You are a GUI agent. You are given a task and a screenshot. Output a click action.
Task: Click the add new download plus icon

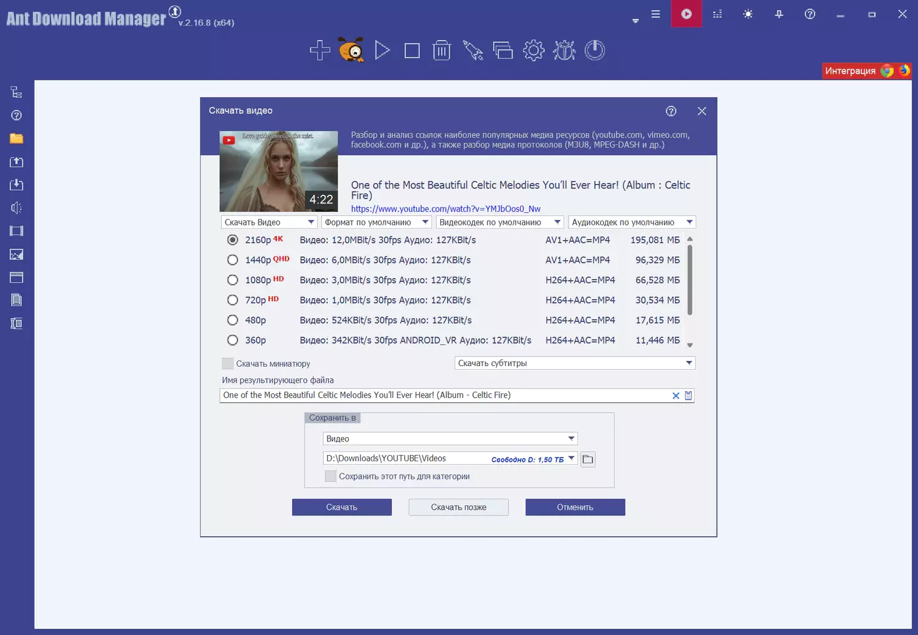pos(319,50)
